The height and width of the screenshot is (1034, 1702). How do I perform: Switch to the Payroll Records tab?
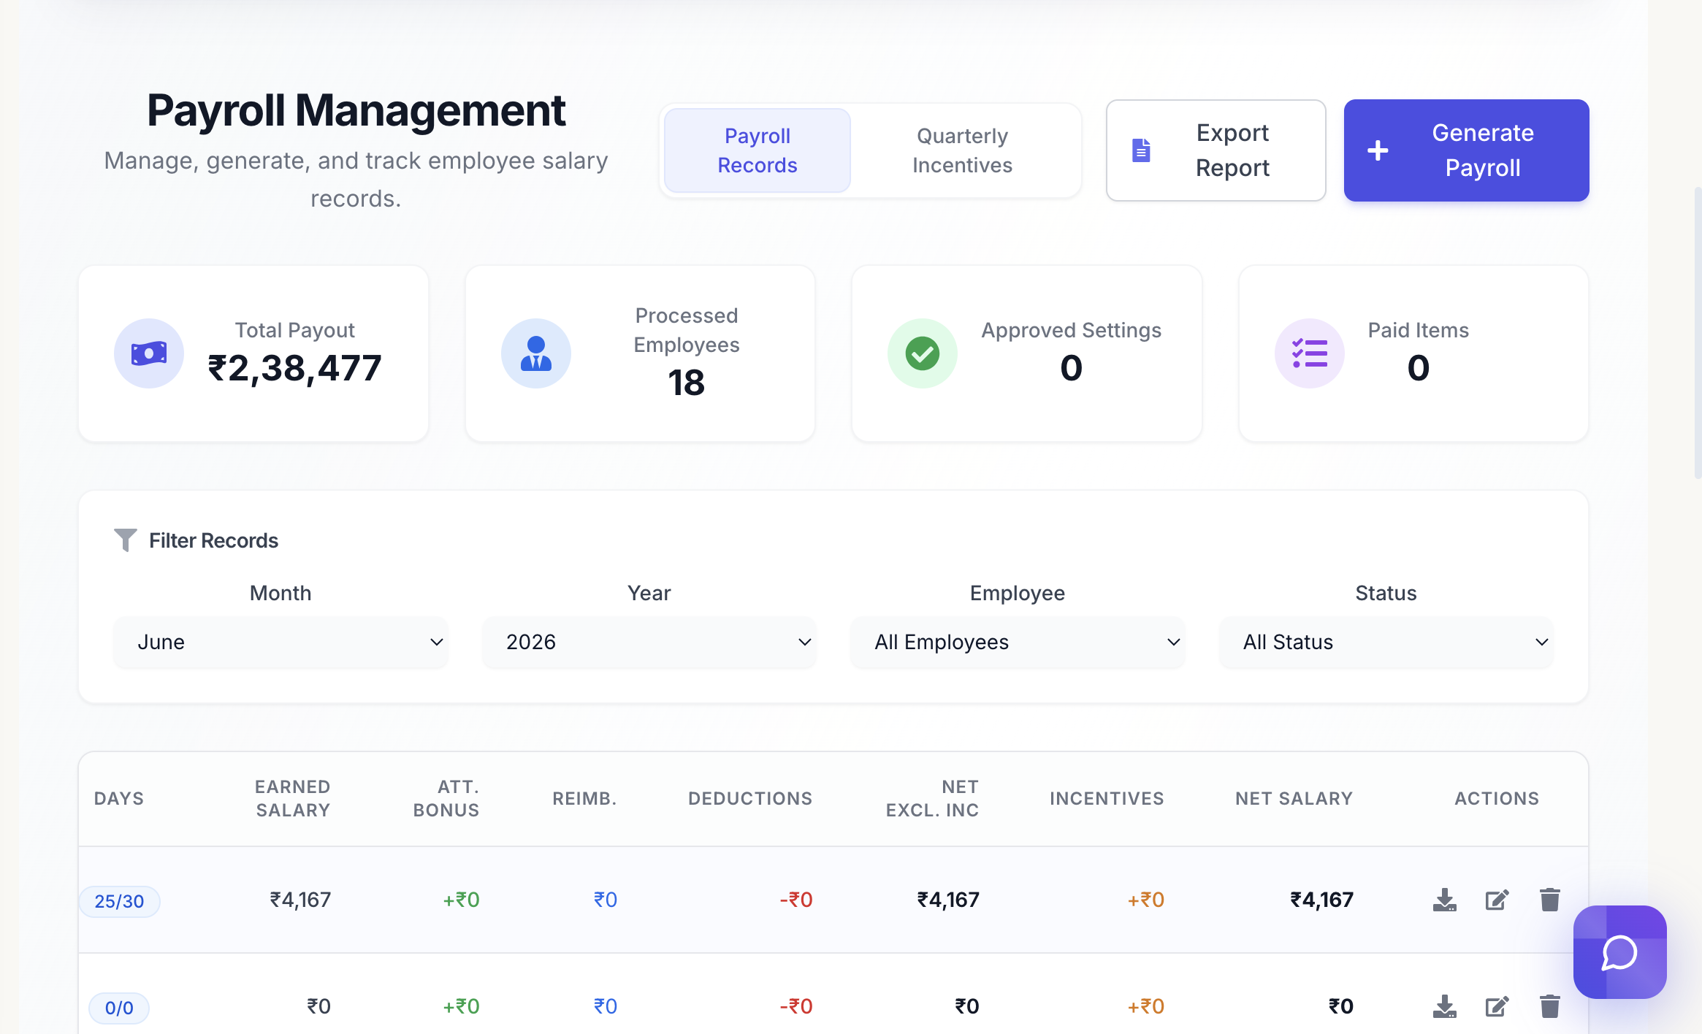(757, 150)
